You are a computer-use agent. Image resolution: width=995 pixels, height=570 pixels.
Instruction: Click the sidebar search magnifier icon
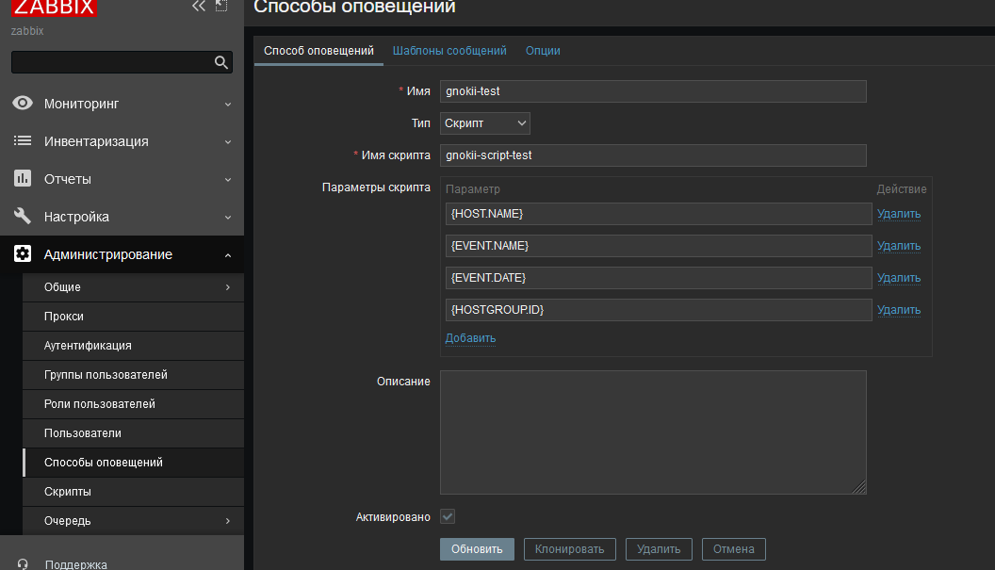(221, 63)
